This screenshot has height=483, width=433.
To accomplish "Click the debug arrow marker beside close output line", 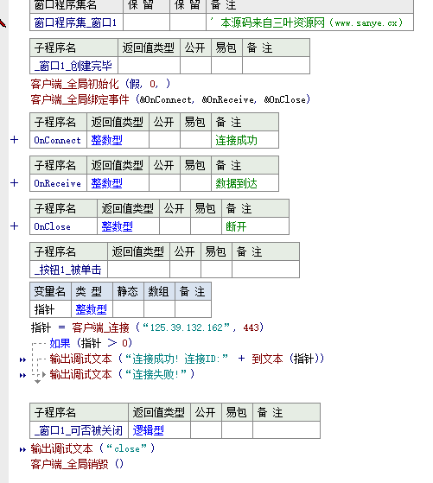I will tap(22, 449).
